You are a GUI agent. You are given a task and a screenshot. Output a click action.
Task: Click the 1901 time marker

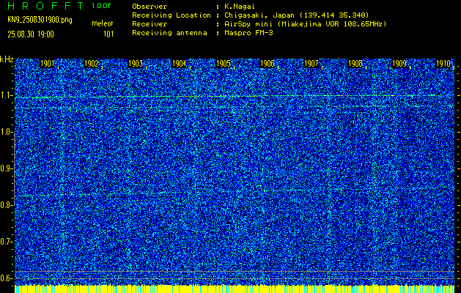click(x=48, y=64)
